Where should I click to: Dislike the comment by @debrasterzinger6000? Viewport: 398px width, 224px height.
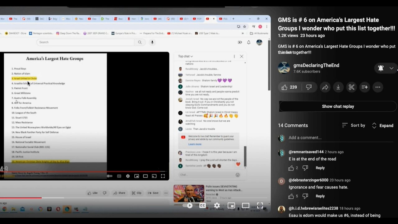305,196
